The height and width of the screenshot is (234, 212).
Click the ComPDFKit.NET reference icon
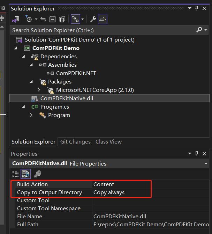[x=50, y=73]
